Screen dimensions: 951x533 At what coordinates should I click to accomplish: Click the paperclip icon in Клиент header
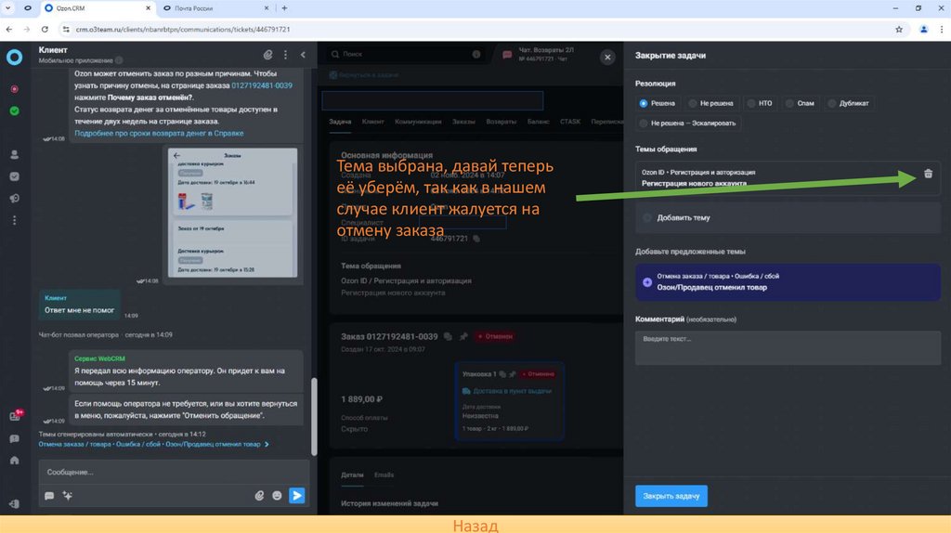pos(268,55)
